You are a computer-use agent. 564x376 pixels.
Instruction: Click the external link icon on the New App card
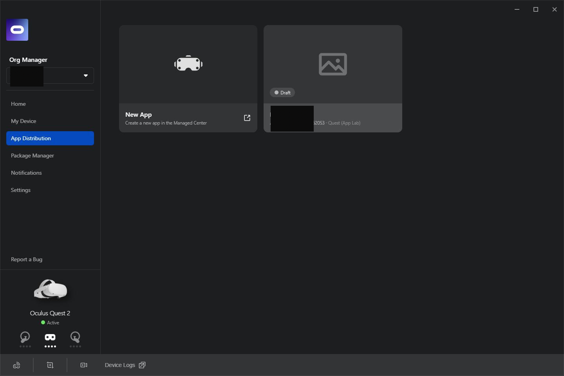pyautogui.click(x=247, y=118)
